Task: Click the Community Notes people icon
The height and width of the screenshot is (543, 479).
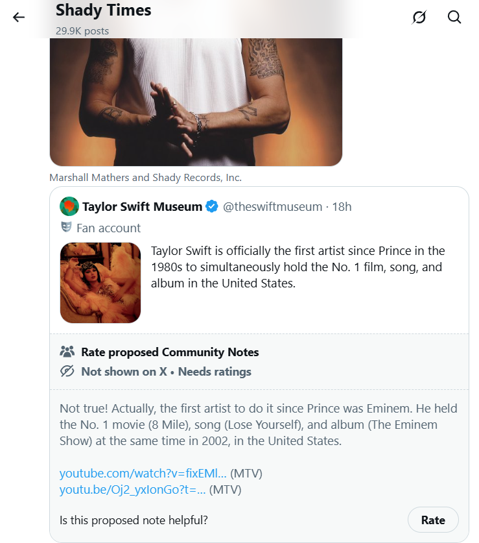Action: point(67,352)
